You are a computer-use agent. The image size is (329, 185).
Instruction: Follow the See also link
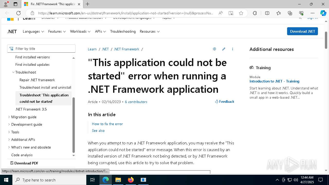[98, 131]
